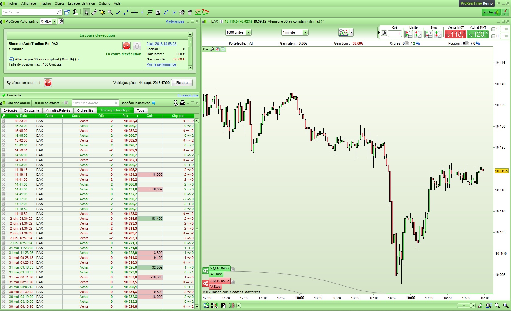Image resolution: width=511 pixels, height=311 pixels.
Task: Click the Recherche search field
Action: 32,12
